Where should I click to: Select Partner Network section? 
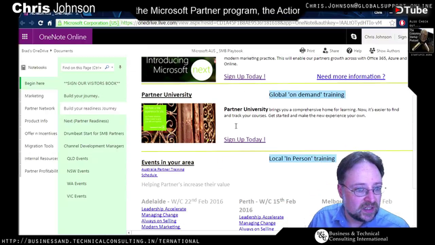pyautogui.click(x=39, y=108)
